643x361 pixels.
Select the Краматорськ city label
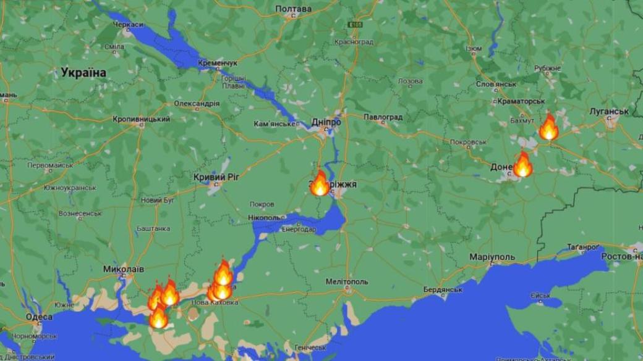click(x=521, y=101)
